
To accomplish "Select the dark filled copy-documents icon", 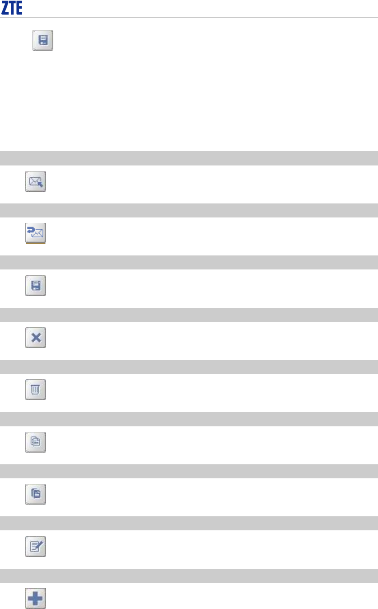I will click(x=36, y=494).
